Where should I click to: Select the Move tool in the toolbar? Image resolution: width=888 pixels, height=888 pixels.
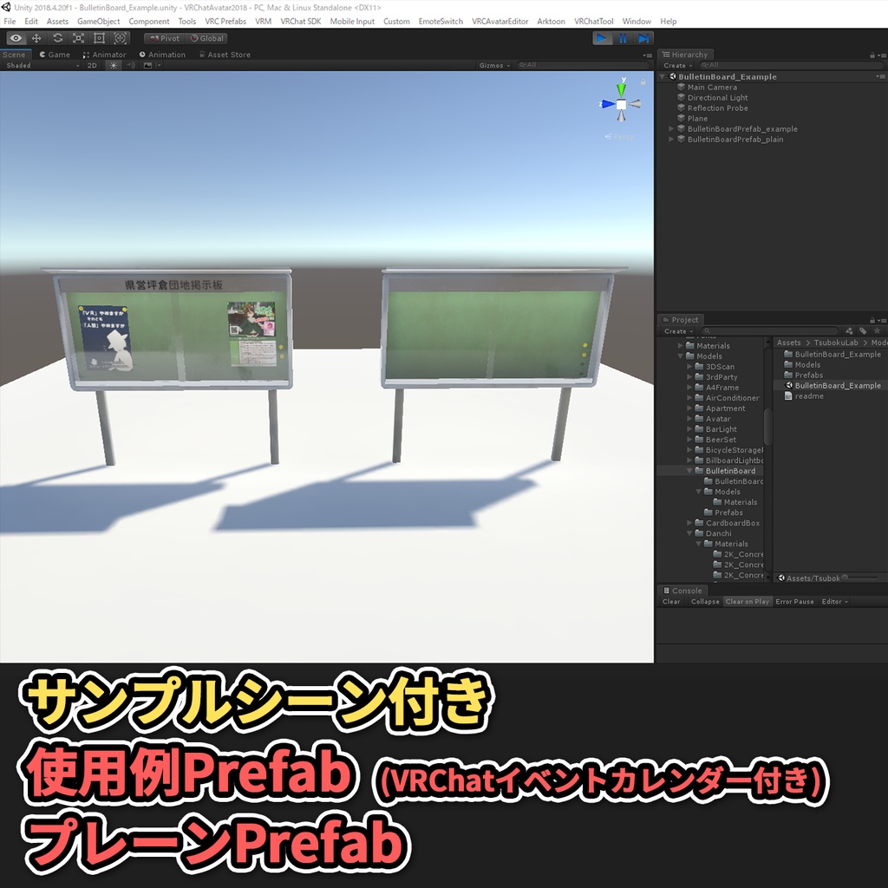[x=36, y=38]
